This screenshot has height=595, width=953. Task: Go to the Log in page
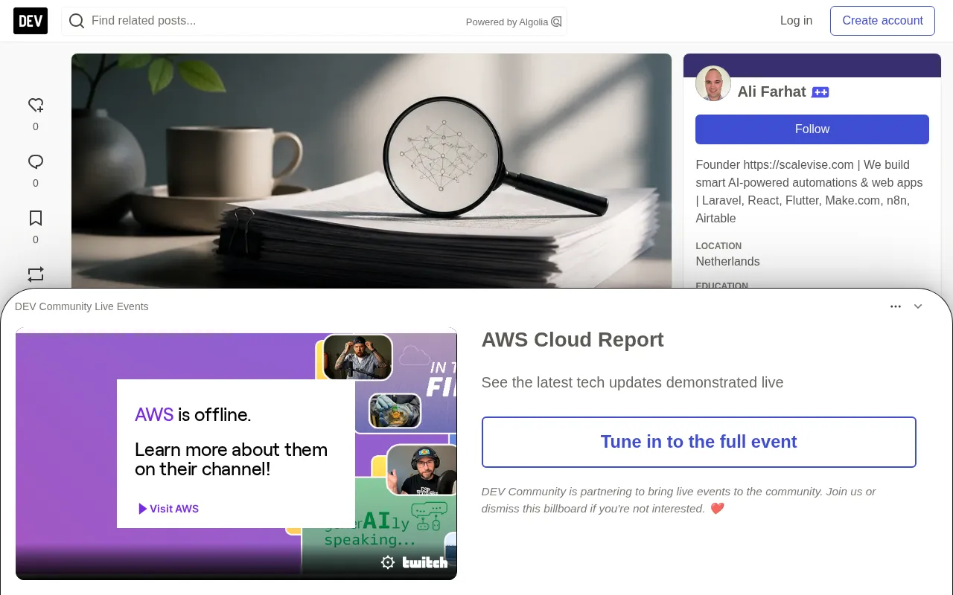click(796, 21)
